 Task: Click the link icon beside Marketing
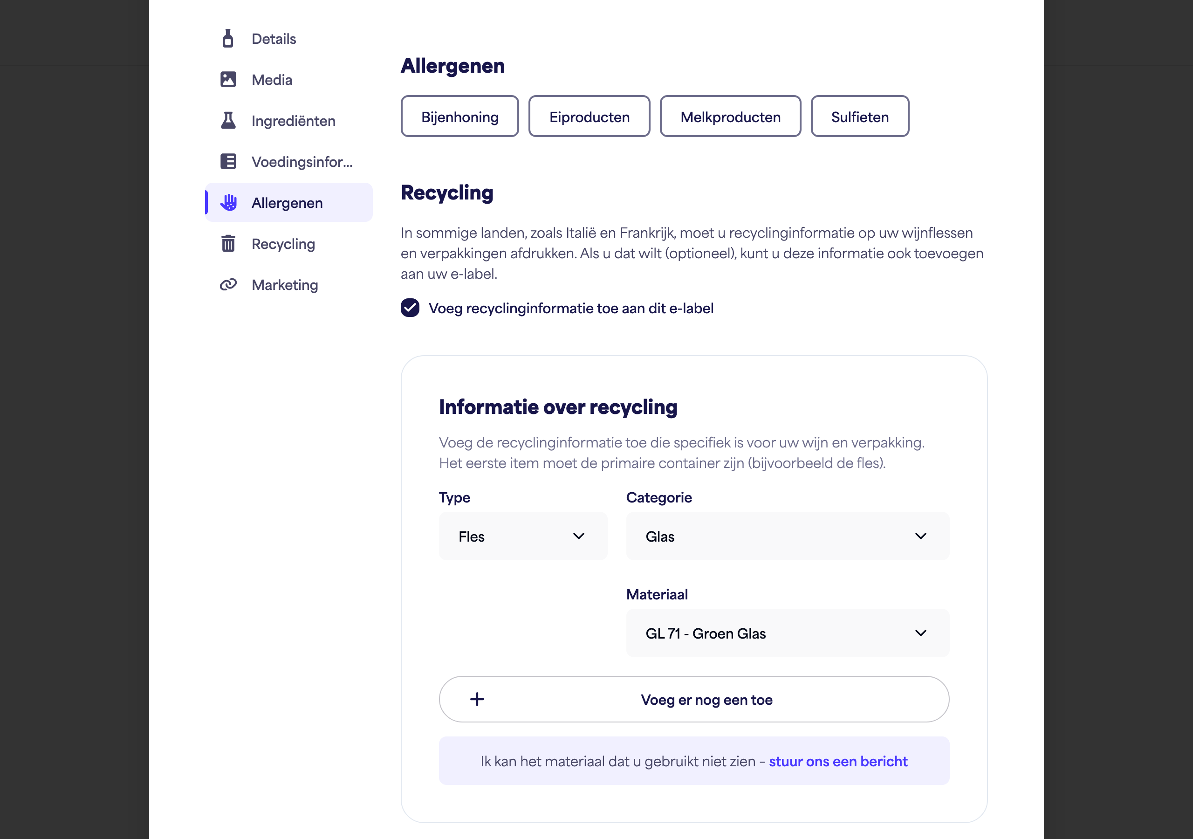pos(228,284)
